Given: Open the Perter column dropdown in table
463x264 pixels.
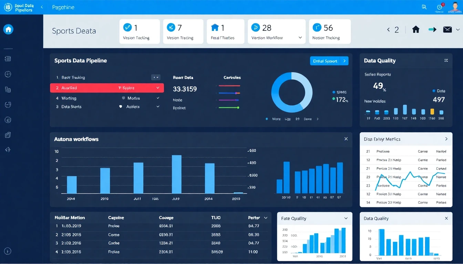Looking at the screenshot, I should click(x=266, y=218).
